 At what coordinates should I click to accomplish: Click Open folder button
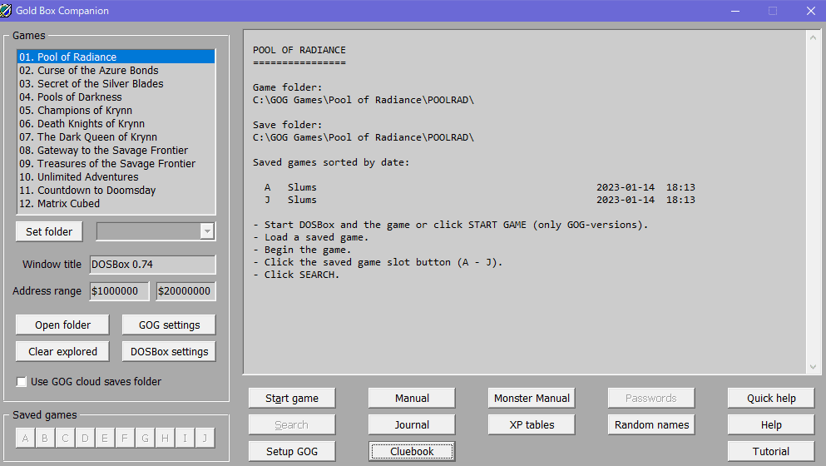(62, 325)
